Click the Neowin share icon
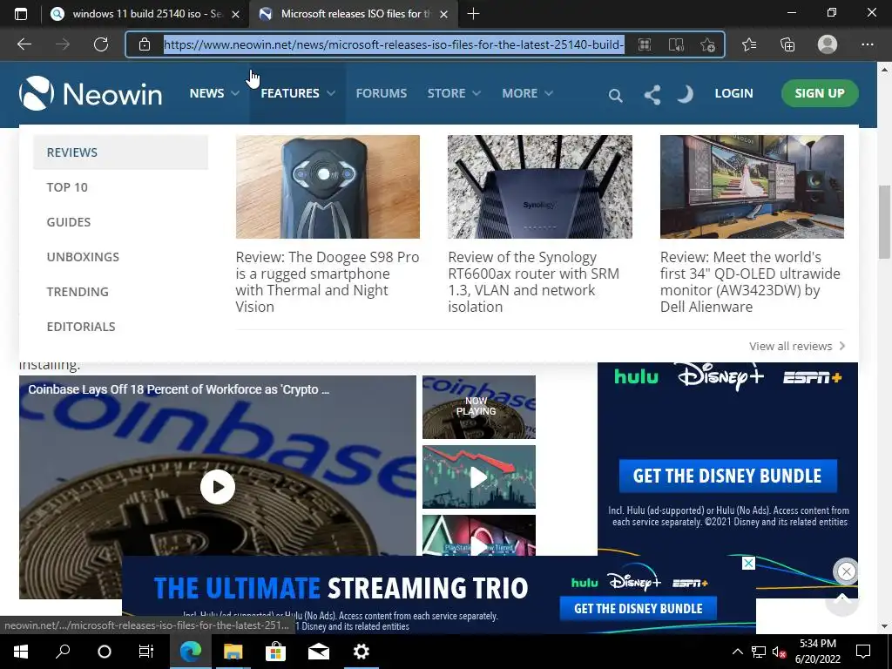This screenshot has width=892, height=669. [x=652, y=94]
